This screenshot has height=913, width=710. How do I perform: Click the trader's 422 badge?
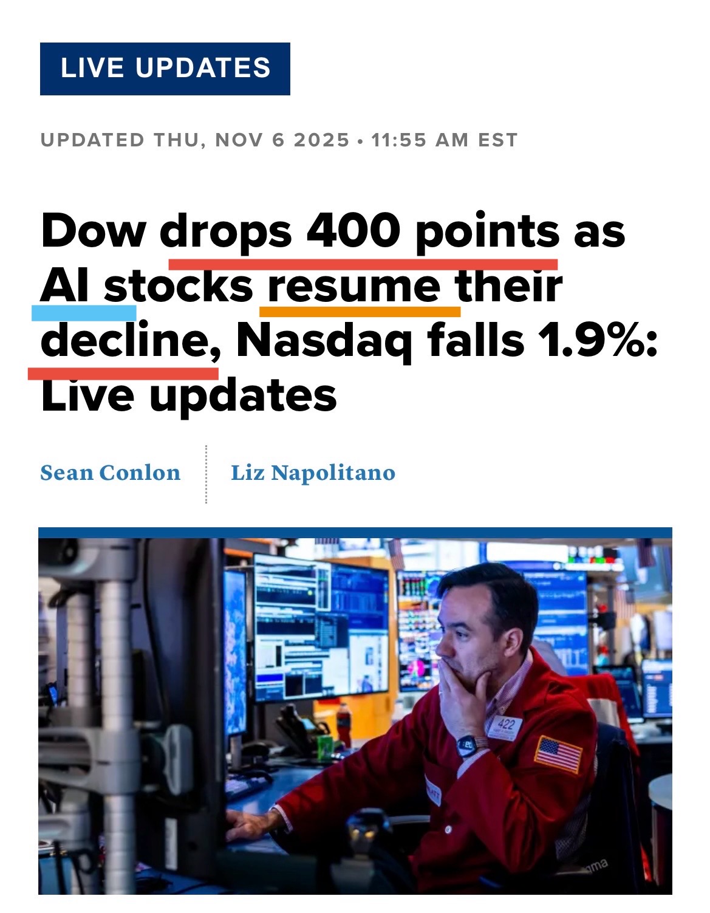tap(505, 726)
